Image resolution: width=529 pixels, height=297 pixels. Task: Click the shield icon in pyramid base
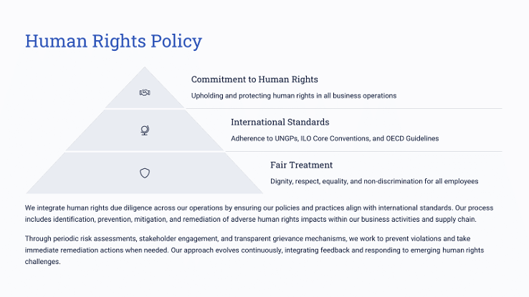tap(145, 173)
